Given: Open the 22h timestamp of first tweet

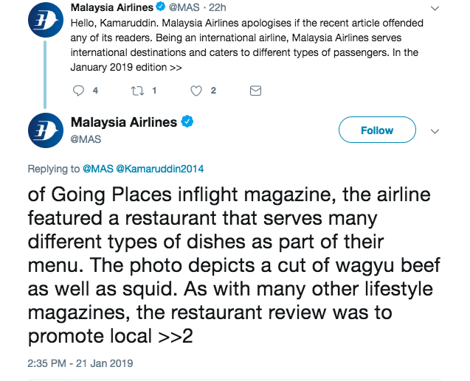Looking at the screenshot, I should pos(217,8).
